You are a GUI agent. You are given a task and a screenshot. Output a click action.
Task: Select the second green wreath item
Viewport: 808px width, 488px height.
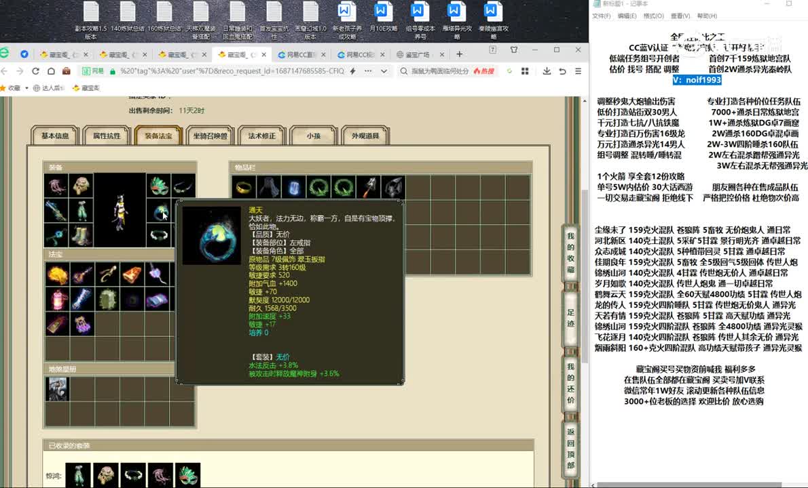pyautogui.click(x=343, y=187)
